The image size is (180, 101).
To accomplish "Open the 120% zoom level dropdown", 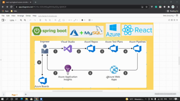I will [13, 20].
